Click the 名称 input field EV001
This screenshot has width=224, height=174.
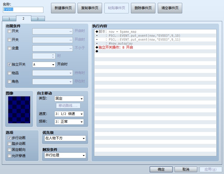23,10
